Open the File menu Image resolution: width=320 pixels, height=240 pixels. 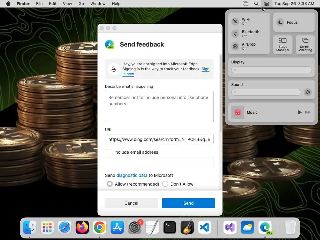click(39, 4)
